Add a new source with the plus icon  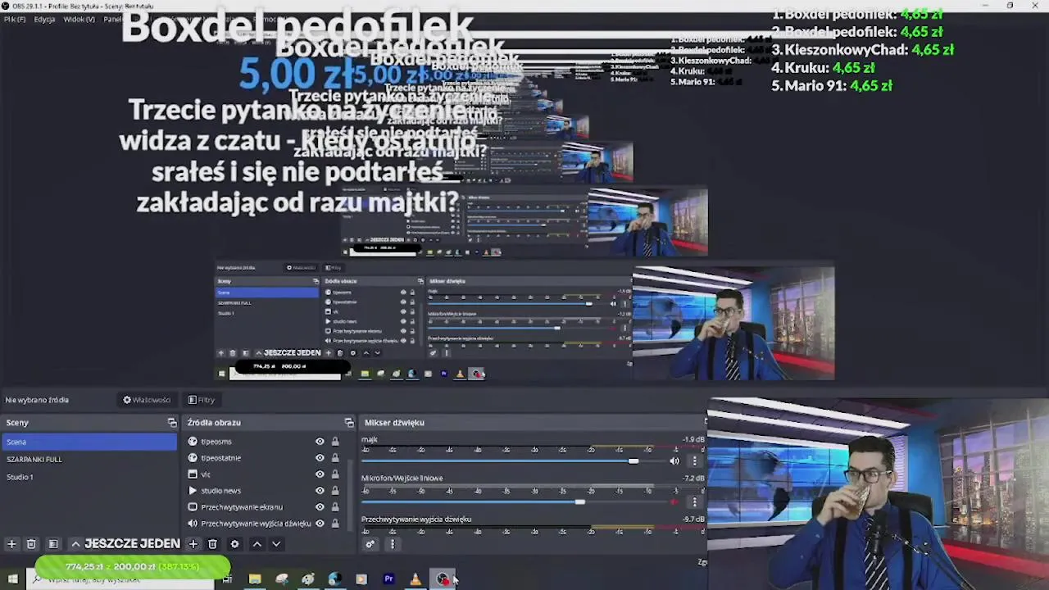[x=193, y=544]
